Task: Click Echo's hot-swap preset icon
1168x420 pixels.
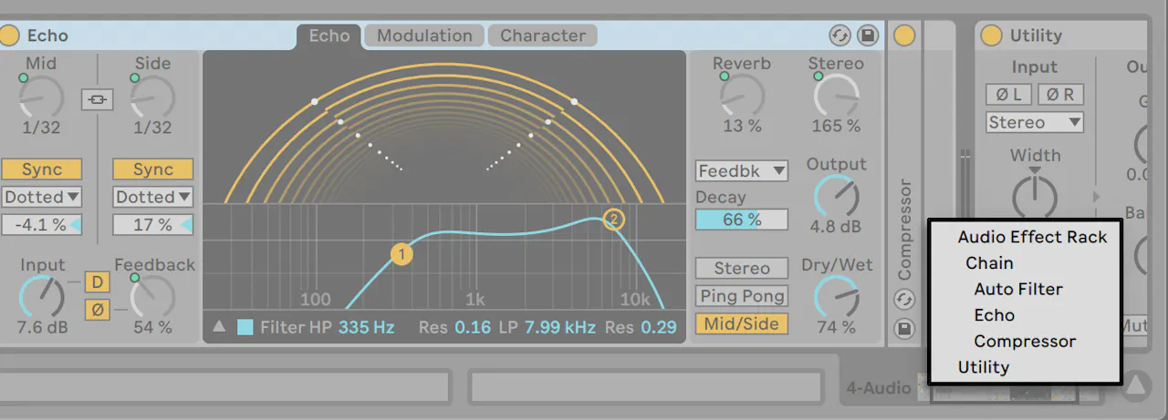Action: [x=839, y=36]
